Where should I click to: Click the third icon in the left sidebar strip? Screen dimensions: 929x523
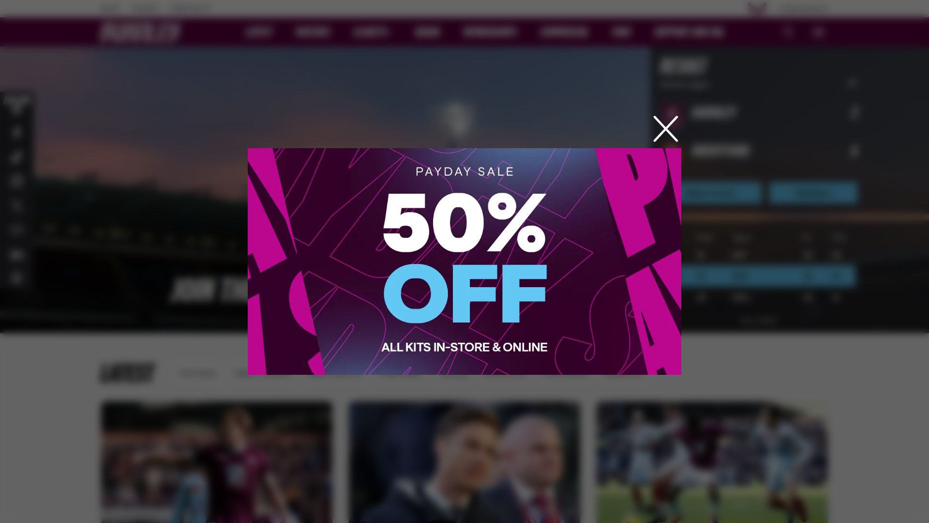[16, 157]
